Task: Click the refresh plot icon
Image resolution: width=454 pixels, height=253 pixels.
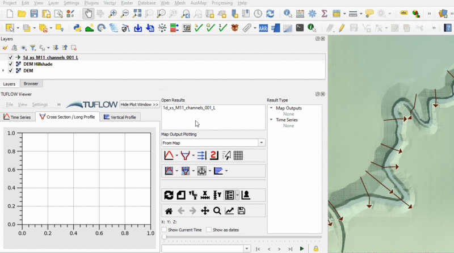Action: (x=169, y=195)
